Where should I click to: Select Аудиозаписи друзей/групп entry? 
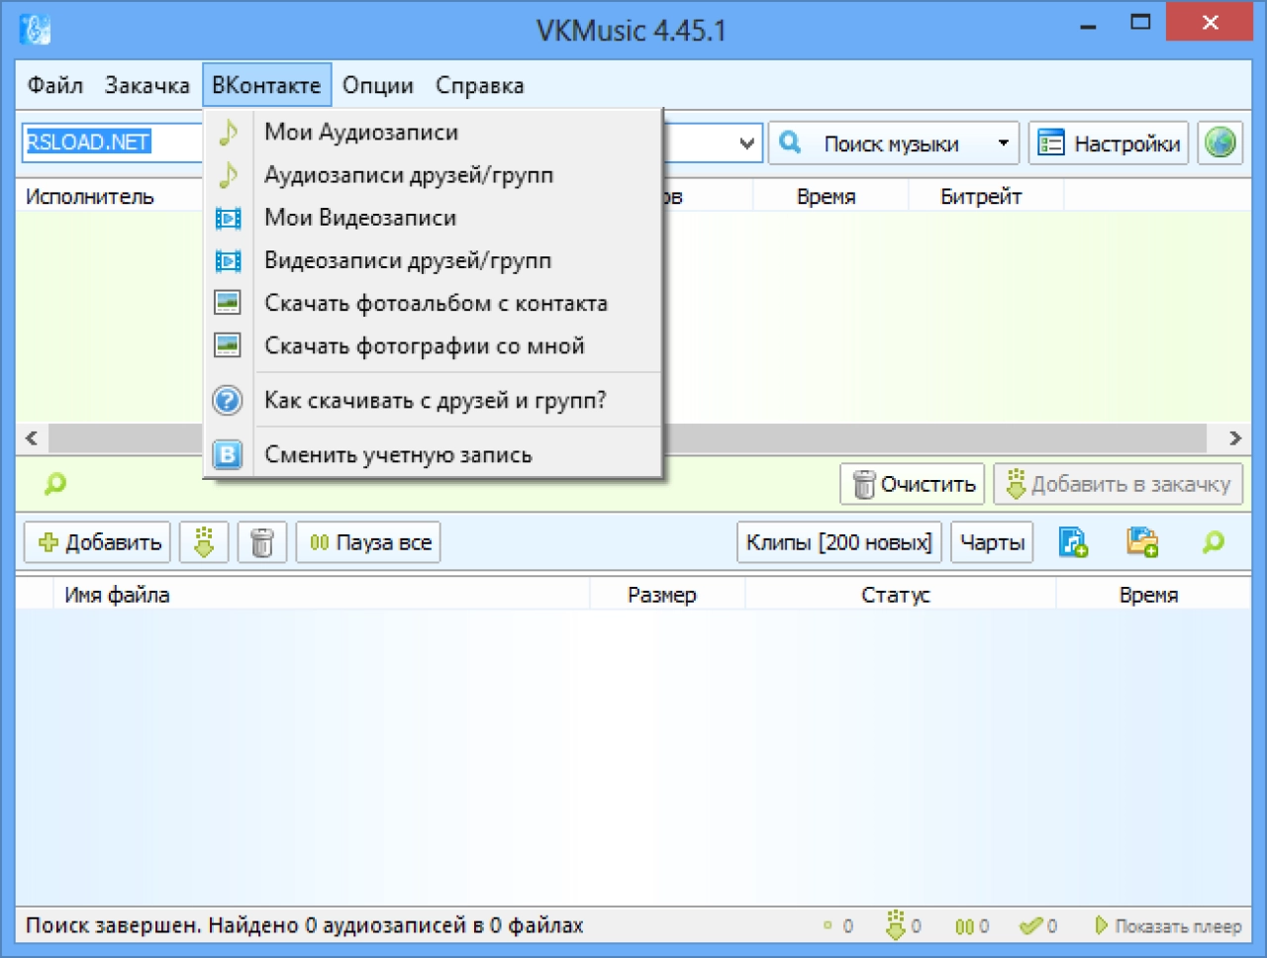tap(433, 175)
